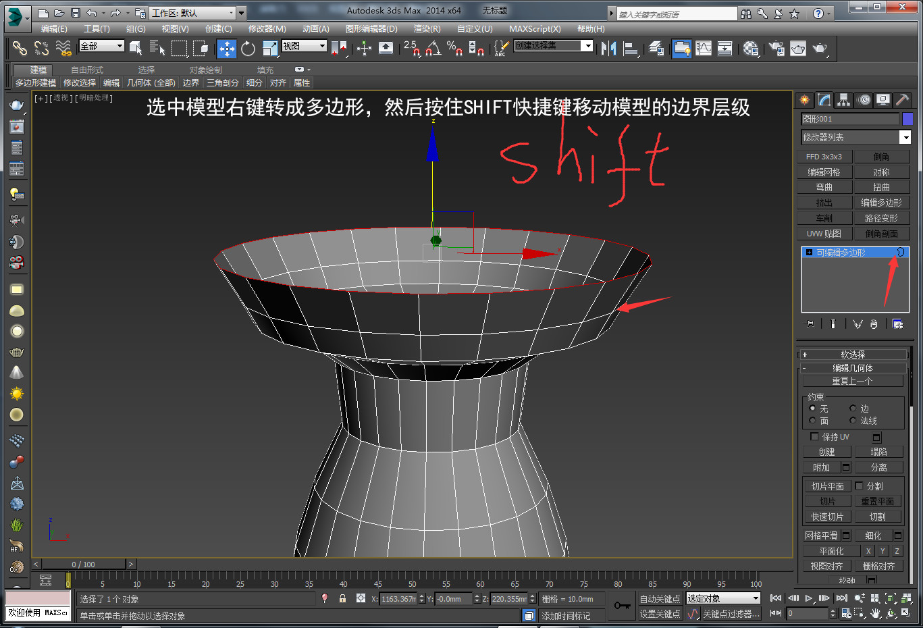Open the Display command panel
Viewport: 923px width, 628px height.
pyautogui.click(x=883, y=100)
